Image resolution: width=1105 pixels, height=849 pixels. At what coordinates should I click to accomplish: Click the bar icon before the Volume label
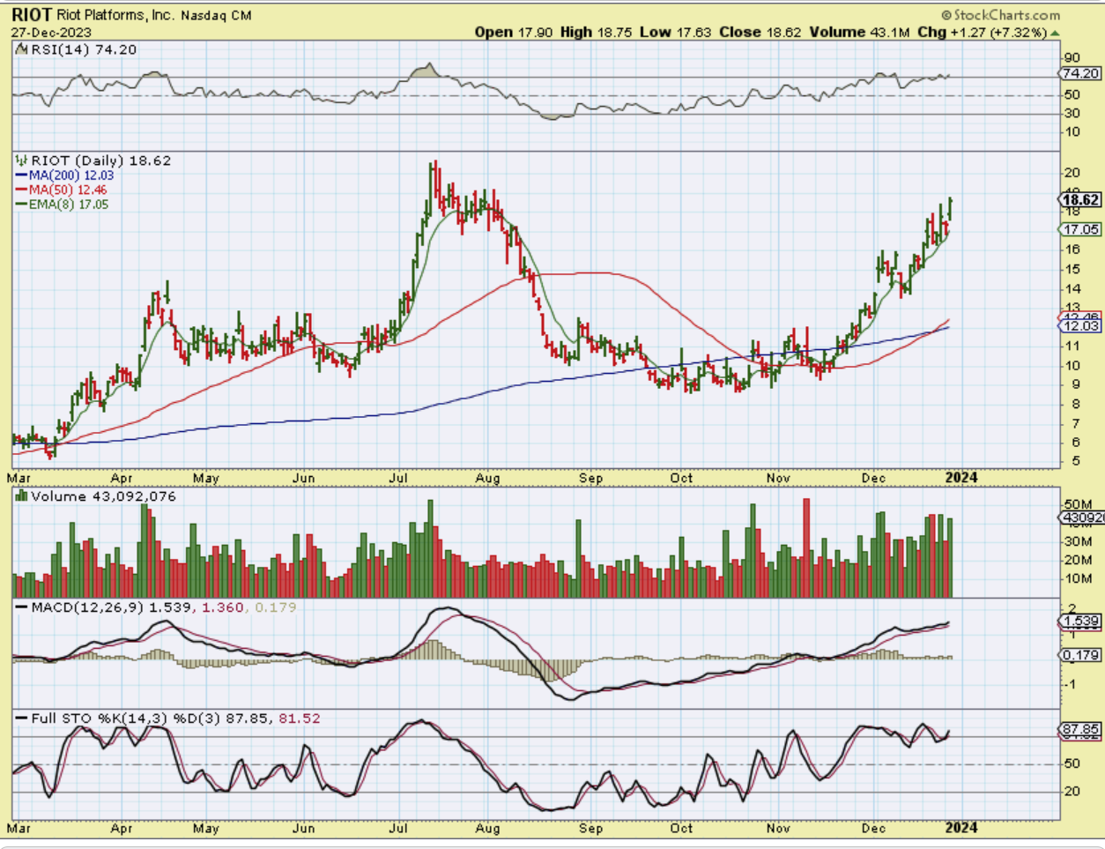[x=21, y=496]
